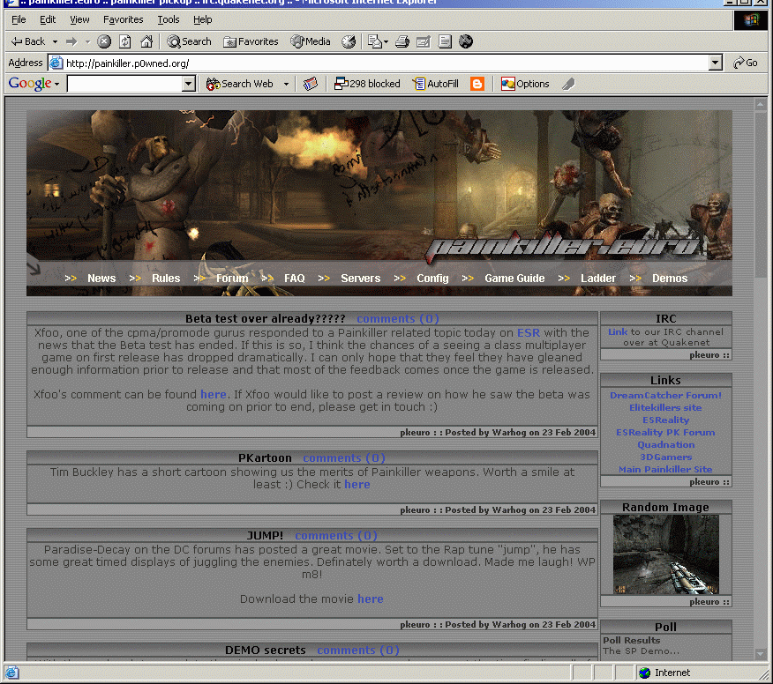This screenshot has height=684, width=773.
Task: Click the highlighter pen icon
Action: [x=568, y=85]
